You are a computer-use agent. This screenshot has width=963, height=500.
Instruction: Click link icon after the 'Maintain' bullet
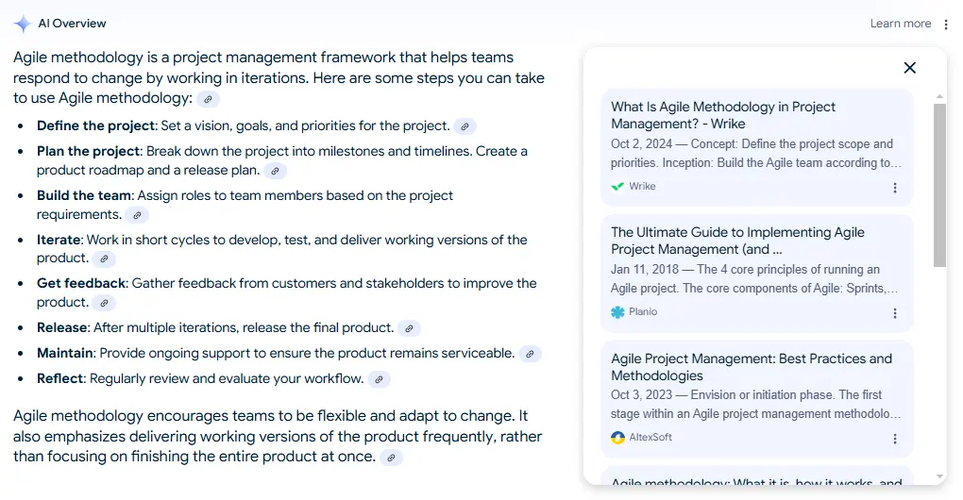pyautogui.click(x=531, y=354)
